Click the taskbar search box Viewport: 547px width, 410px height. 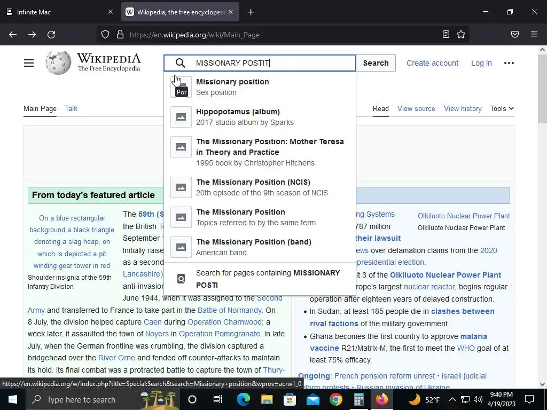(102, 399)
